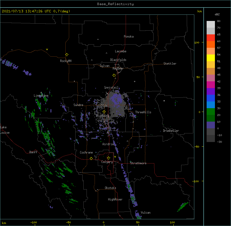This screenshot has height=226, width=231.
Task: Click the Base_Reflectivity title text
Action: click(115, 4)
